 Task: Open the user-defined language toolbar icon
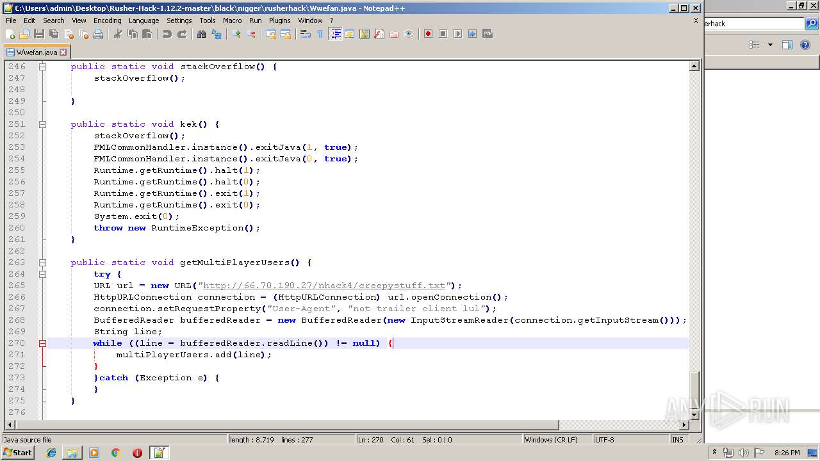click(350, 34)
